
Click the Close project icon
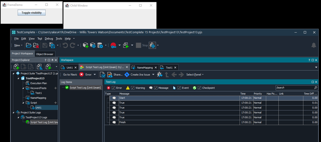(x=36, y=45)
